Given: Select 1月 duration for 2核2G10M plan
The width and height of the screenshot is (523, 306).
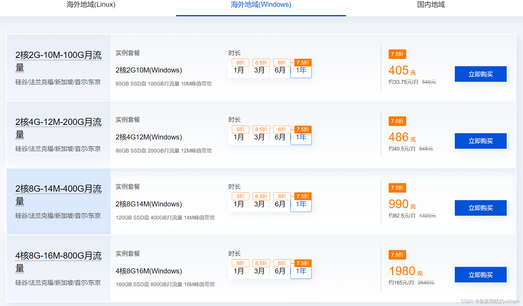Looking at the screenshot, I should click(x=239, y=70).
